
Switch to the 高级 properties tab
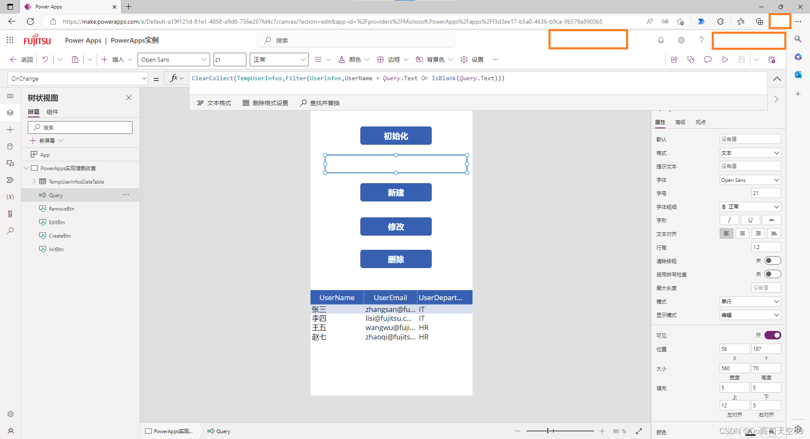pos(680,122)
